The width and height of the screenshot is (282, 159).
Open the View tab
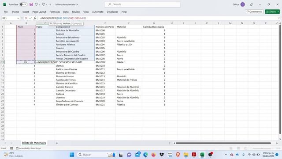(86, 12)
